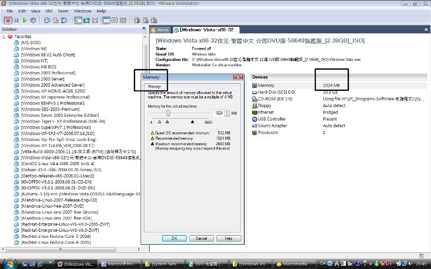Close the Memory dialog with red X
Image resolution: width=431 pixels, height=269 pixels.
[238, 77]
